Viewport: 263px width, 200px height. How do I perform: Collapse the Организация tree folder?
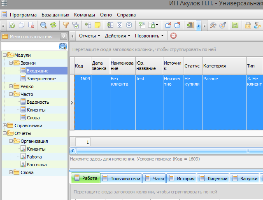[x=11, y=141]
